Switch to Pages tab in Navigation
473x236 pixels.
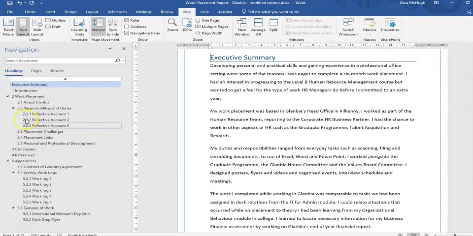pos(36,71)
